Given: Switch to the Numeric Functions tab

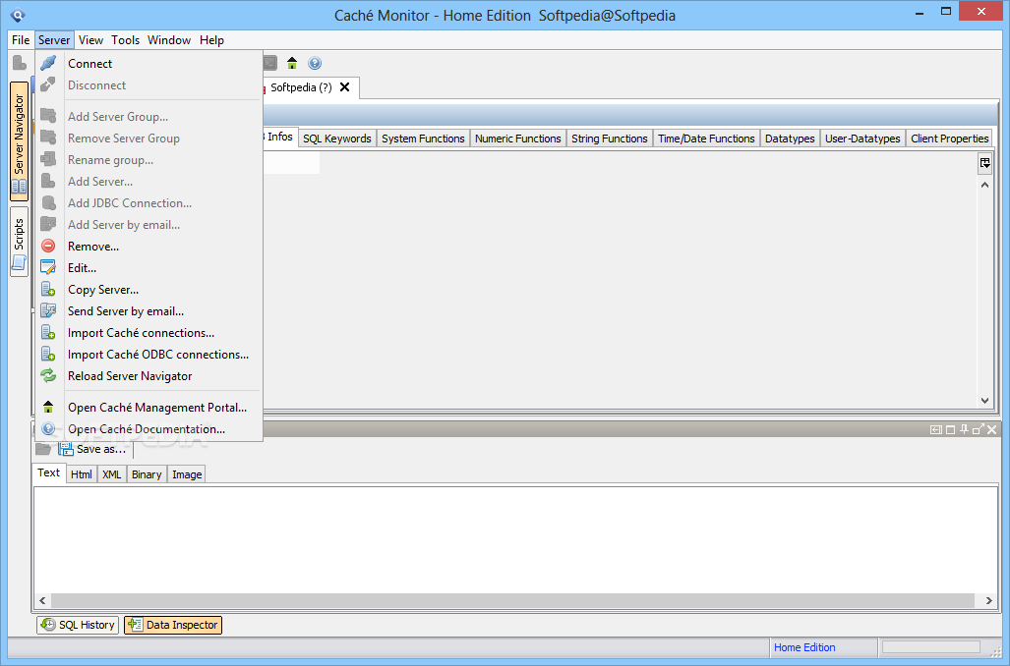Looking at the screenshot, I should [518, 139].
